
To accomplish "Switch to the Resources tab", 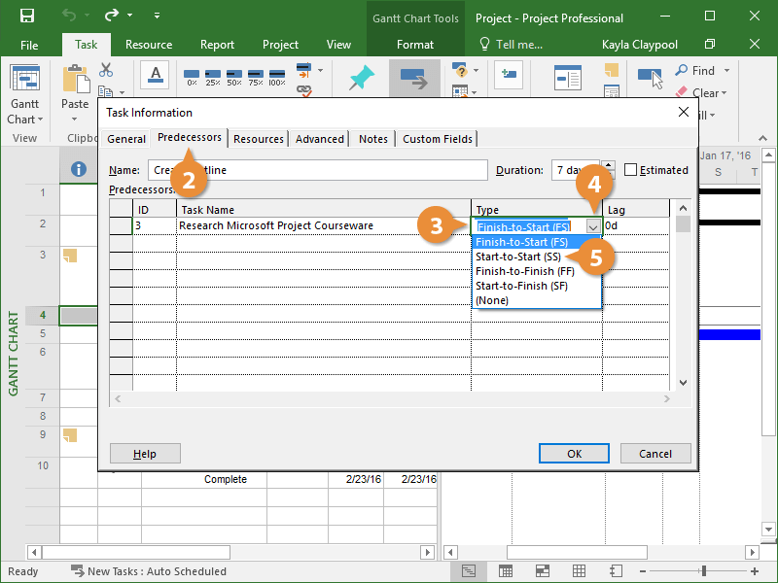I will coord(259,139).
